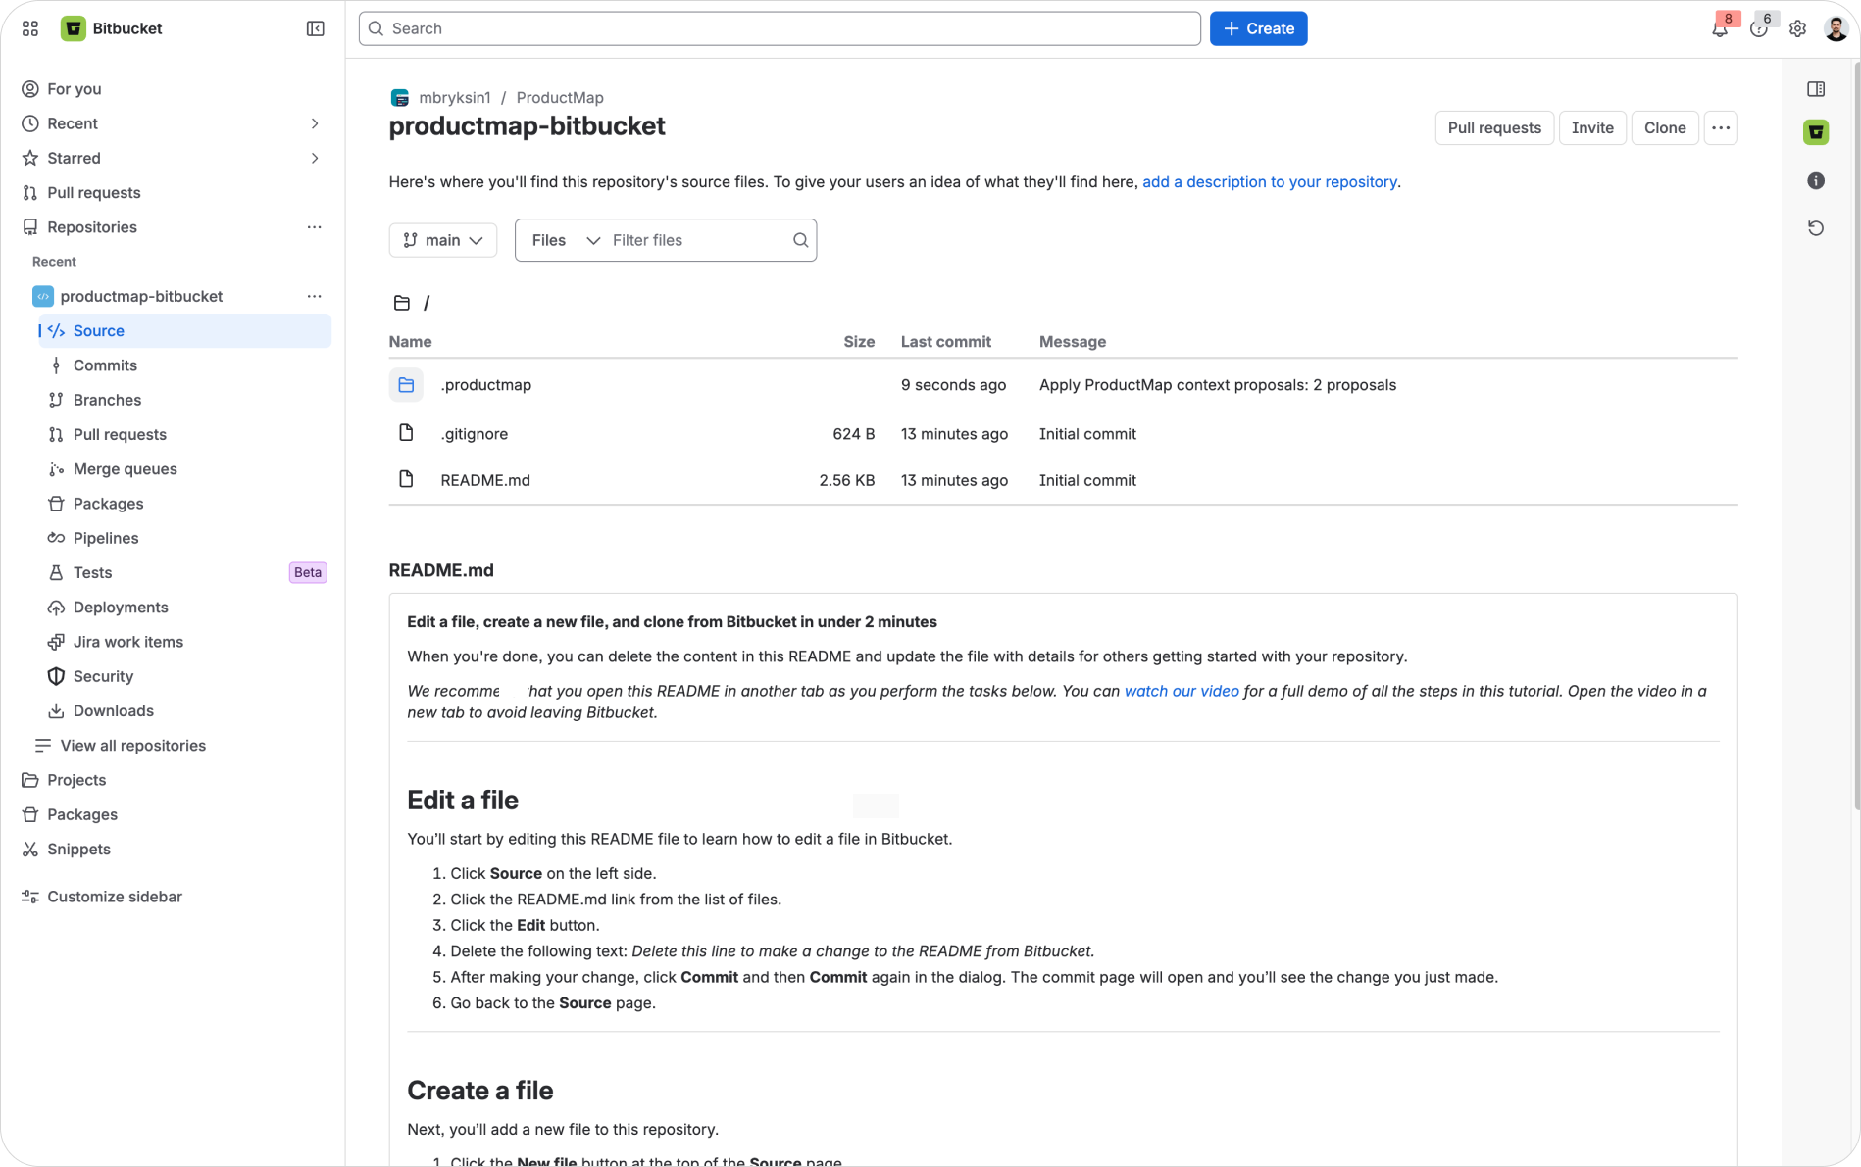Click the Pull requests header button

1494,128
